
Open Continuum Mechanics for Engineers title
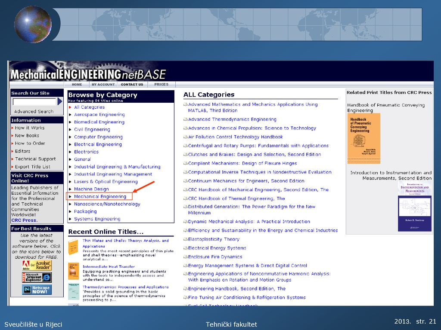[246, 181]
